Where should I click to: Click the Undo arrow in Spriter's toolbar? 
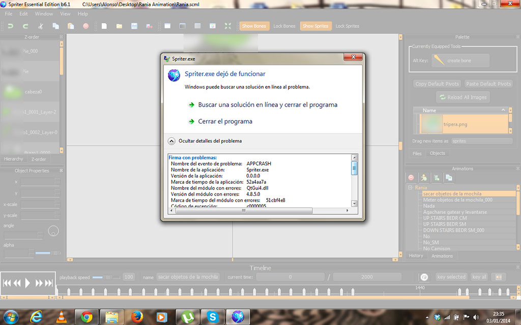[x=10, y=26]
